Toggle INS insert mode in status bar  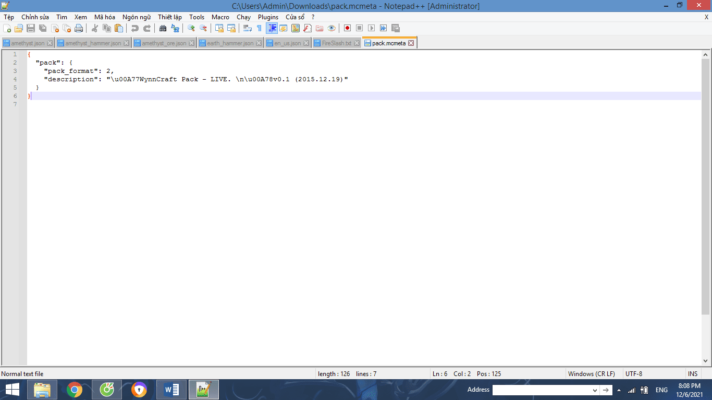click(x=693, y=374)
